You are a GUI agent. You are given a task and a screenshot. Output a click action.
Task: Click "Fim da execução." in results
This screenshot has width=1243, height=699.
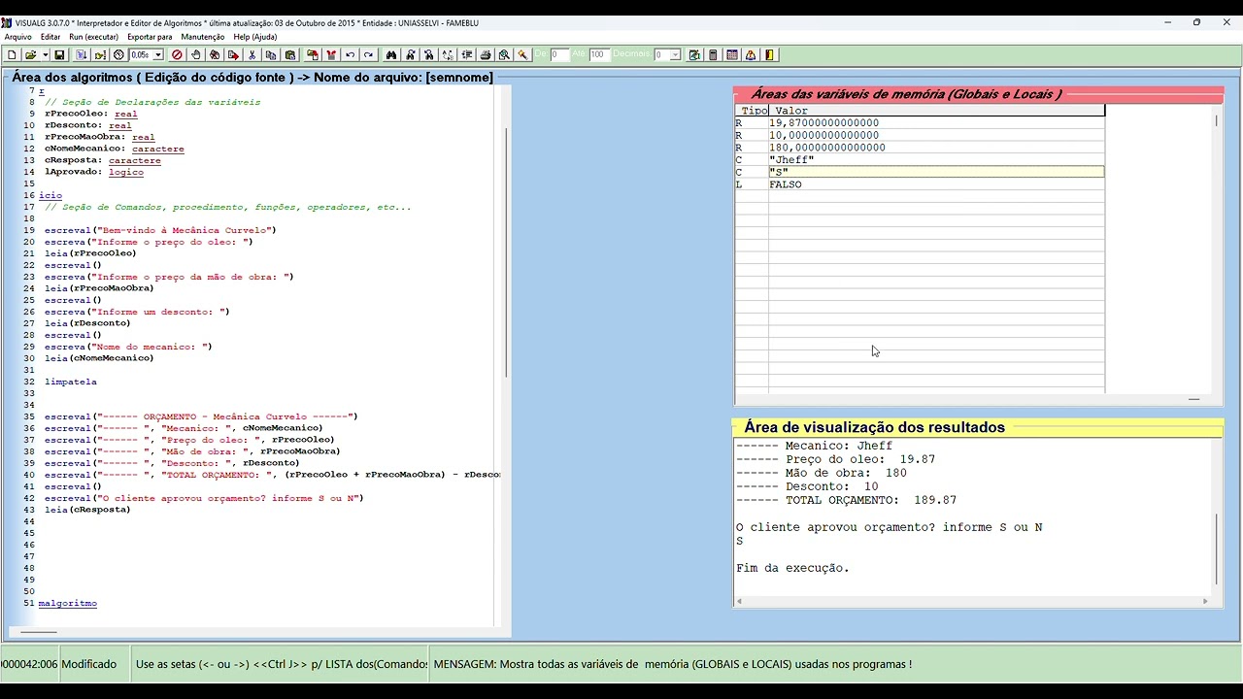click(x=792, y=568)
